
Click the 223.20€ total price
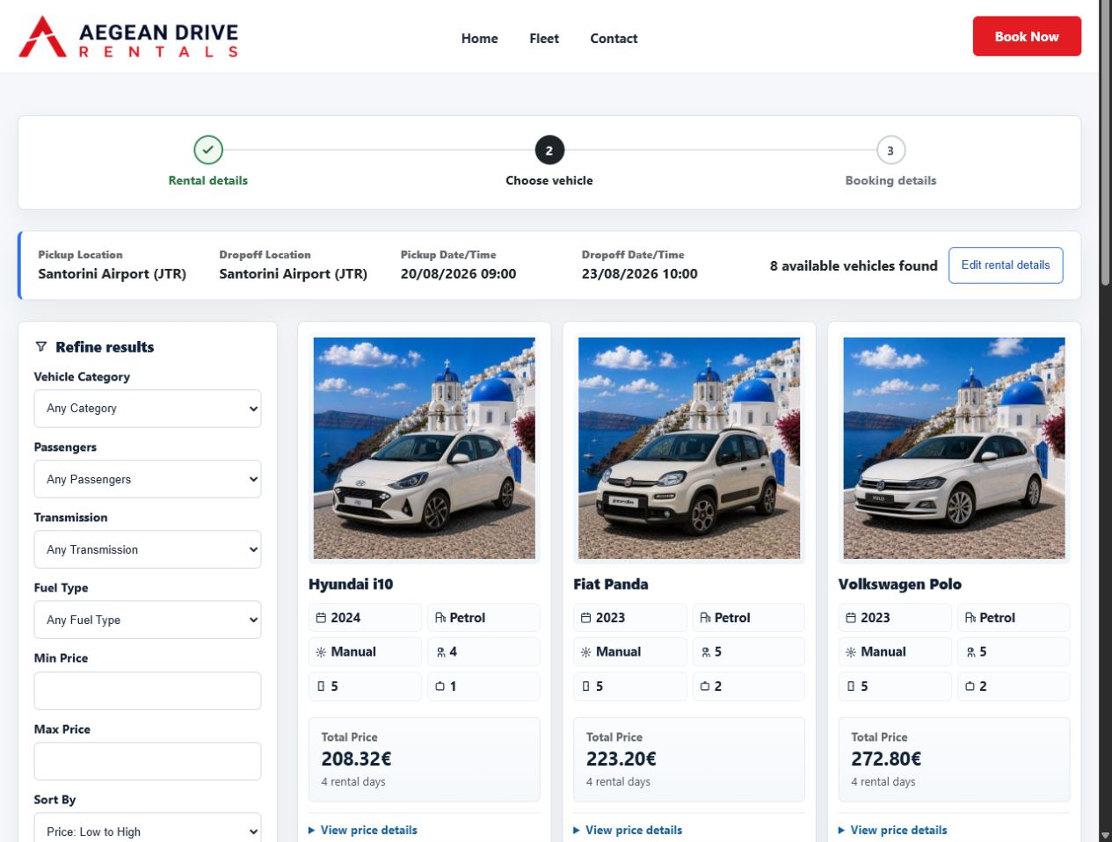point(621,759)
